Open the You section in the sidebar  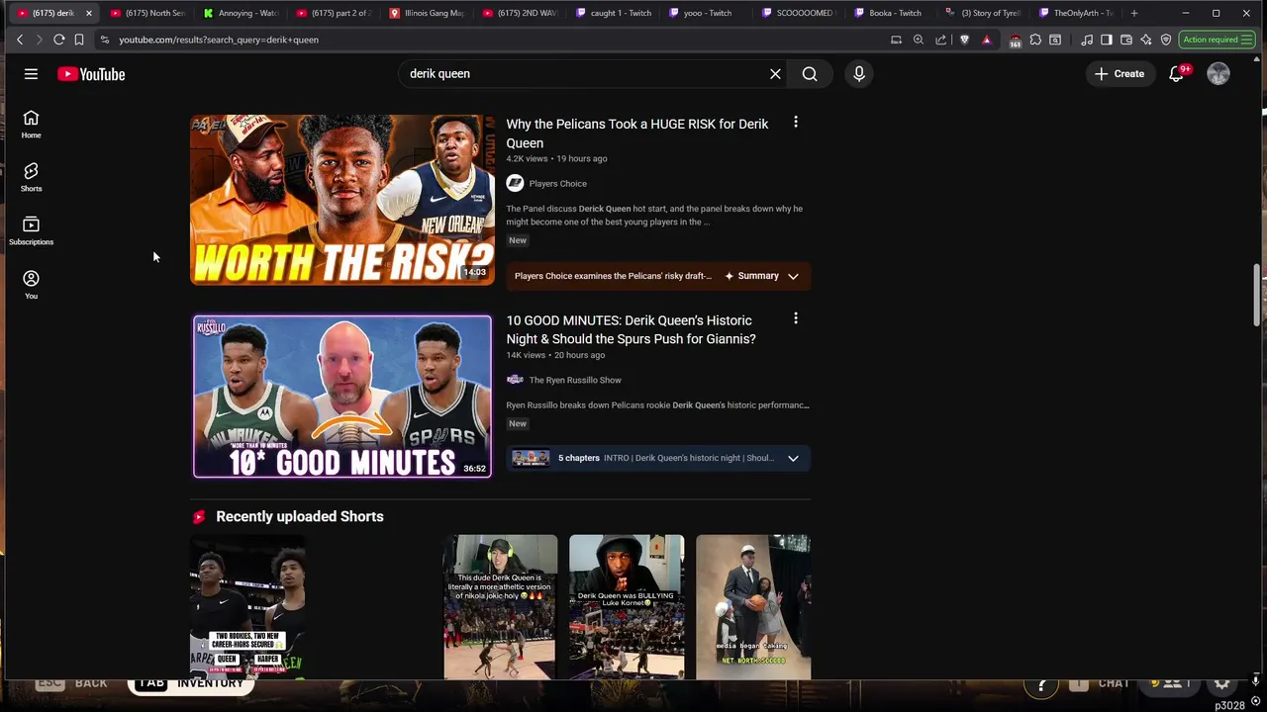[31, 285]
